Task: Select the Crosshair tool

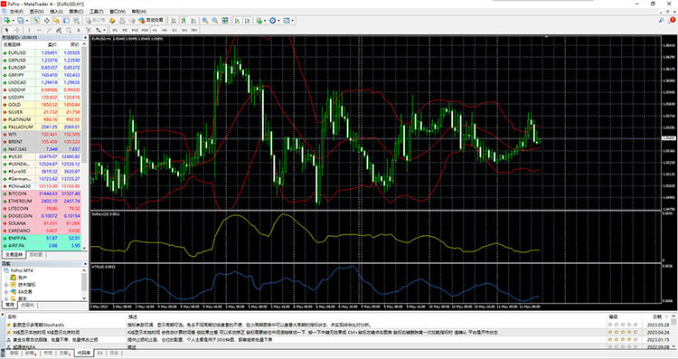Action: pyautogui.click(x=17, y=30)
